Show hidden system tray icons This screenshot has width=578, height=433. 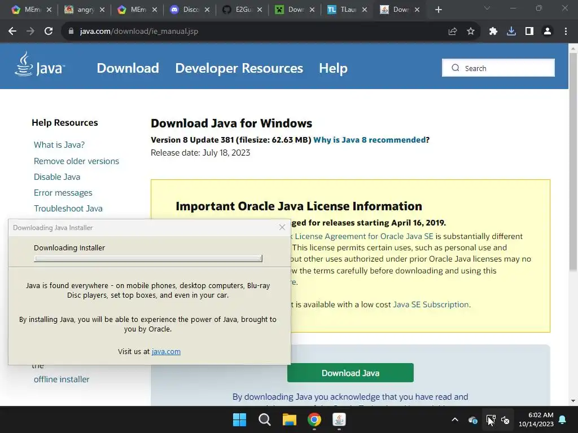[455, 419]
